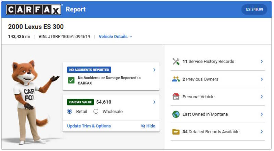Click the detailed records folder icon
The height and width of the screenshot is (151, 274).
click(x=176, y=132)
